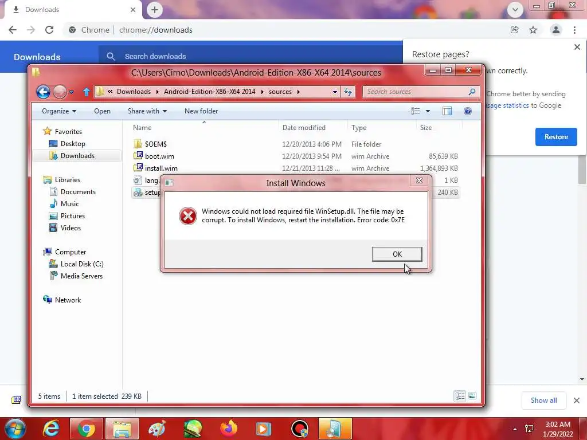Select the boot.wim file
Screen dimensions: 587x440
159,156
